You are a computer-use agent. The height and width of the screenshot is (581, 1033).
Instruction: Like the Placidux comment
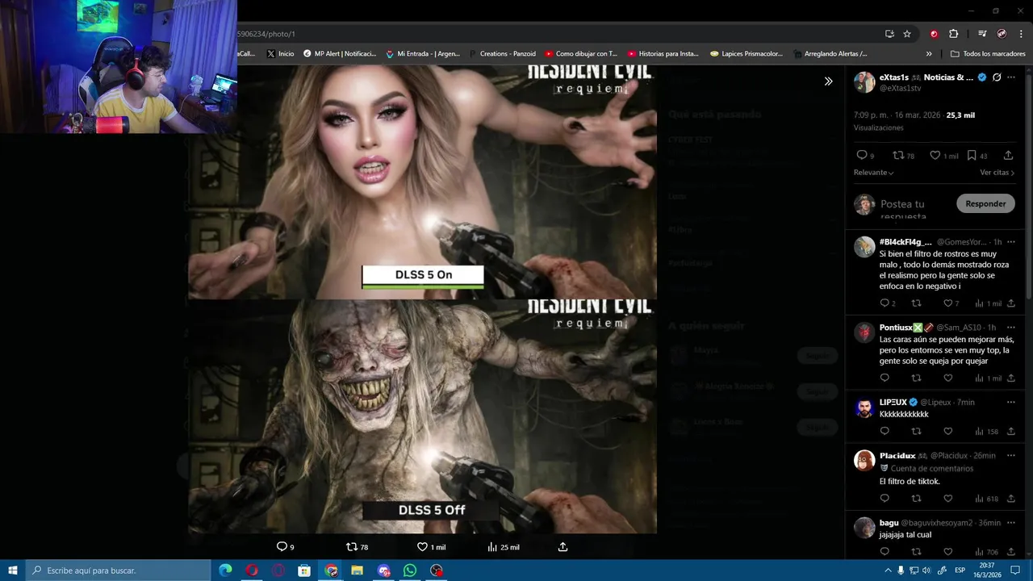[x=947, y=499]
